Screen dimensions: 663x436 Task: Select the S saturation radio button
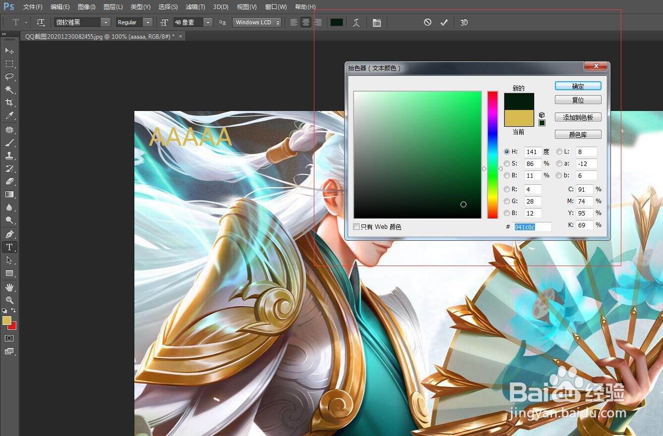pos(507,163)
